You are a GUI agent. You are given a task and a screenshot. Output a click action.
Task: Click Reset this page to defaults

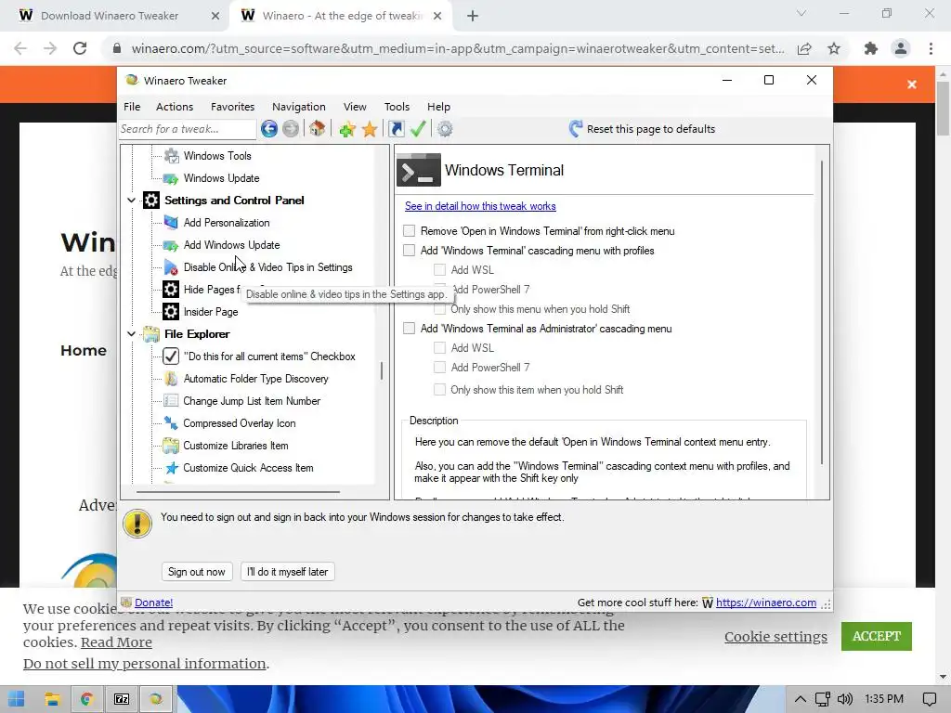(642, 128)
